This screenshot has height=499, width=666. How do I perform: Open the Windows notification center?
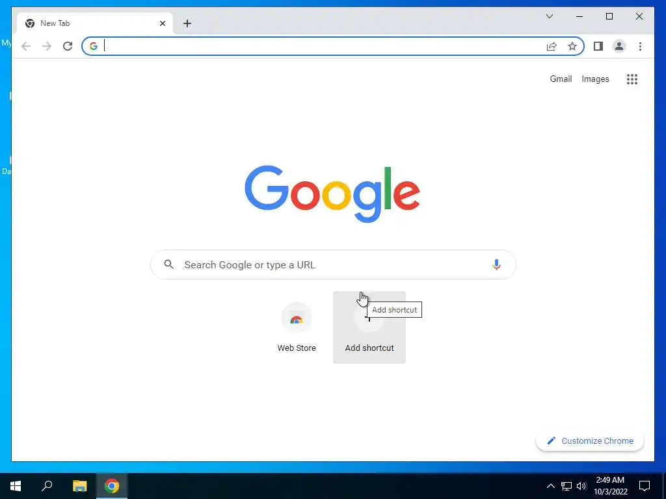tap(645, 486)
